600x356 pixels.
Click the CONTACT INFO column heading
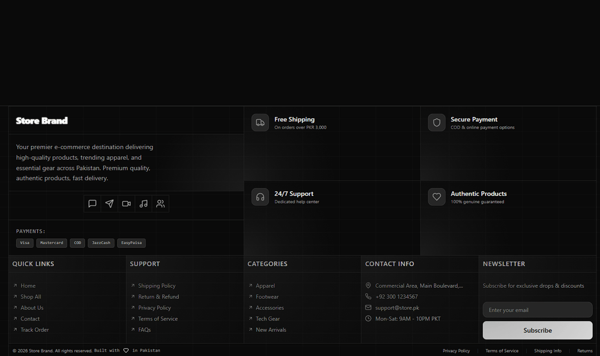click(389, 264)
